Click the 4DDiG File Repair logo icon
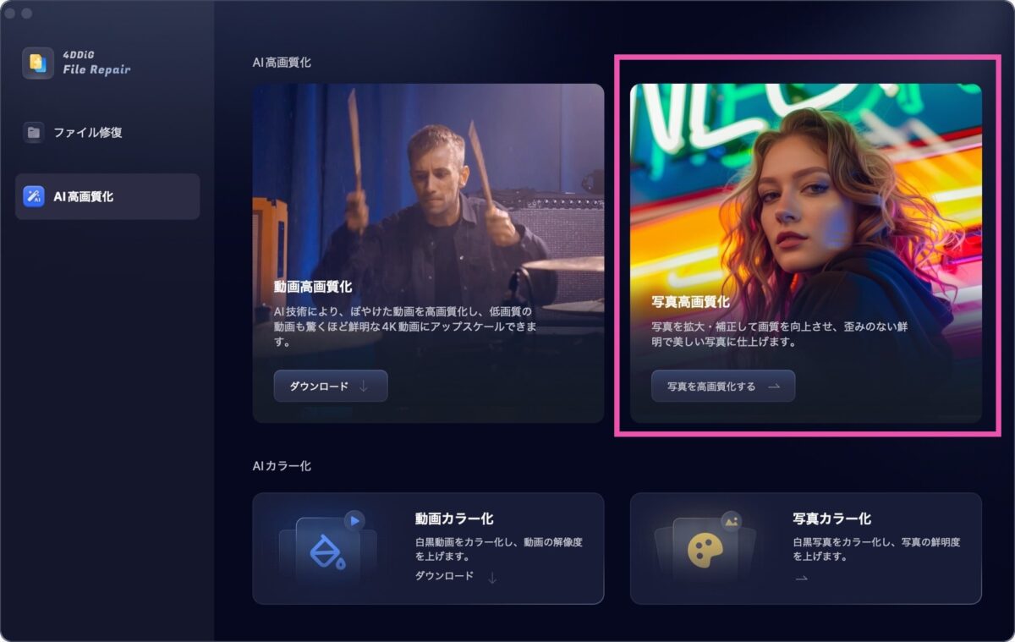 tap(38, 63)
